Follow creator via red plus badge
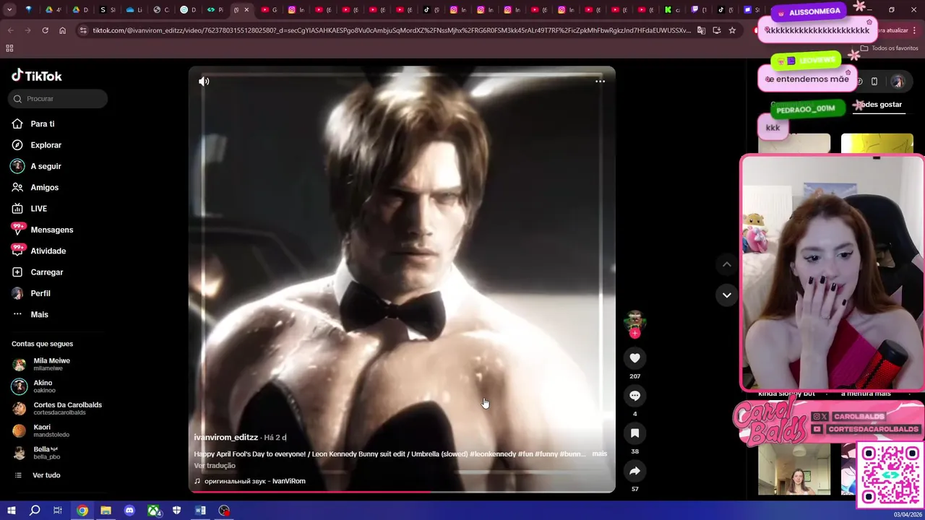925x520 pixels. point(634,334)
